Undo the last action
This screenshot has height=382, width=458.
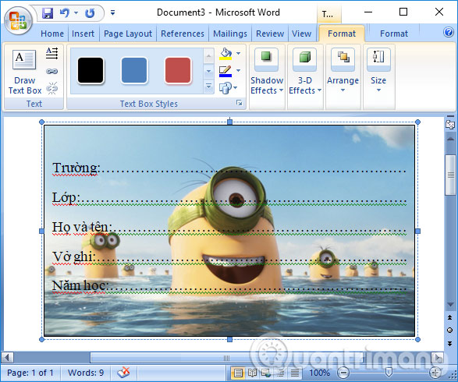(x=64, y=12)
